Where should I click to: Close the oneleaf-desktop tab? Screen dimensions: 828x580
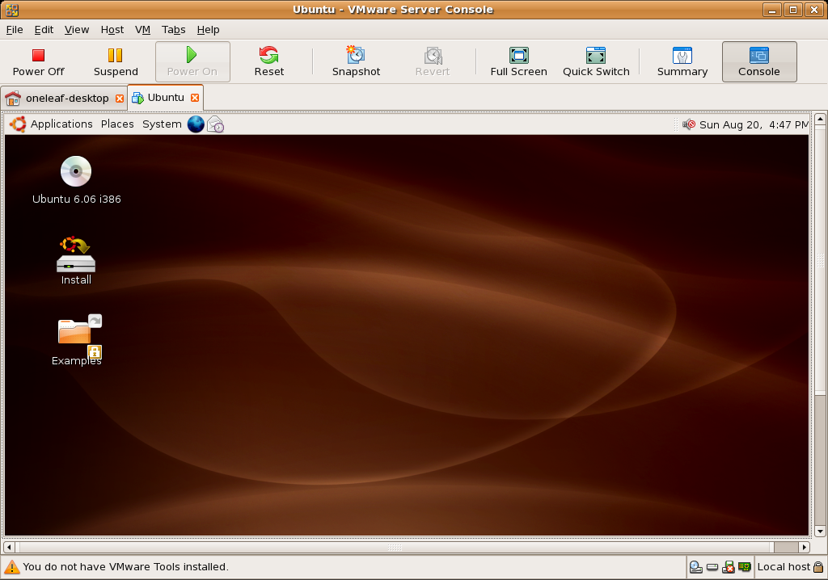point(120,99)
